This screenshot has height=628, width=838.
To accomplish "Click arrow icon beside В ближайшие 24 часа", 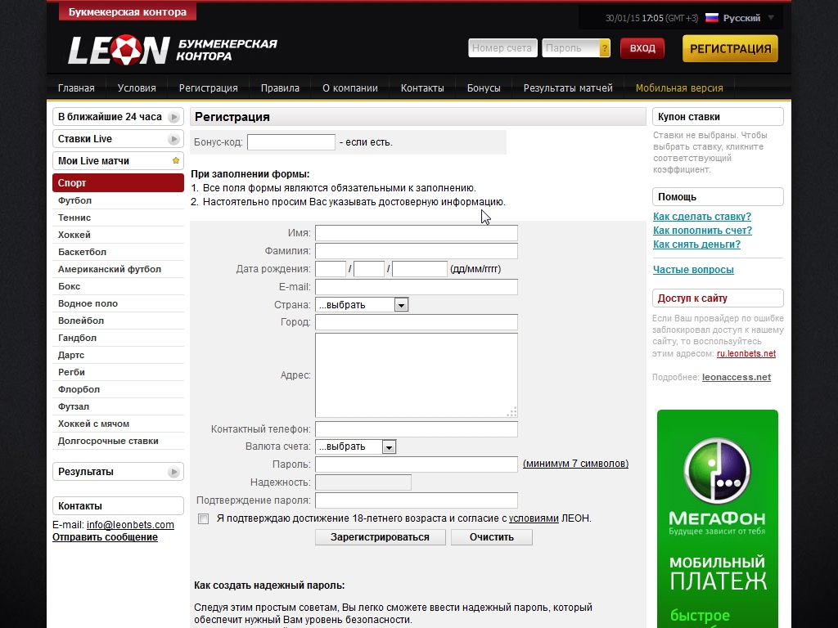I will point(173,117).
